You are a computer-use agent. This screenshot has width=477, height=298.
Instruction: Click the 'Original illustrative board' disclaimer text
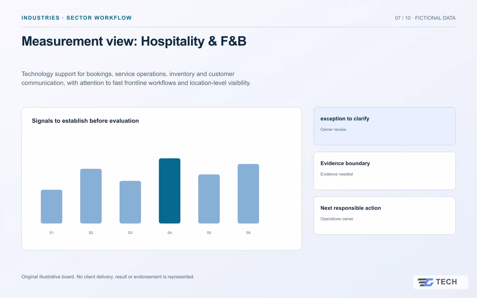[108, 277]
